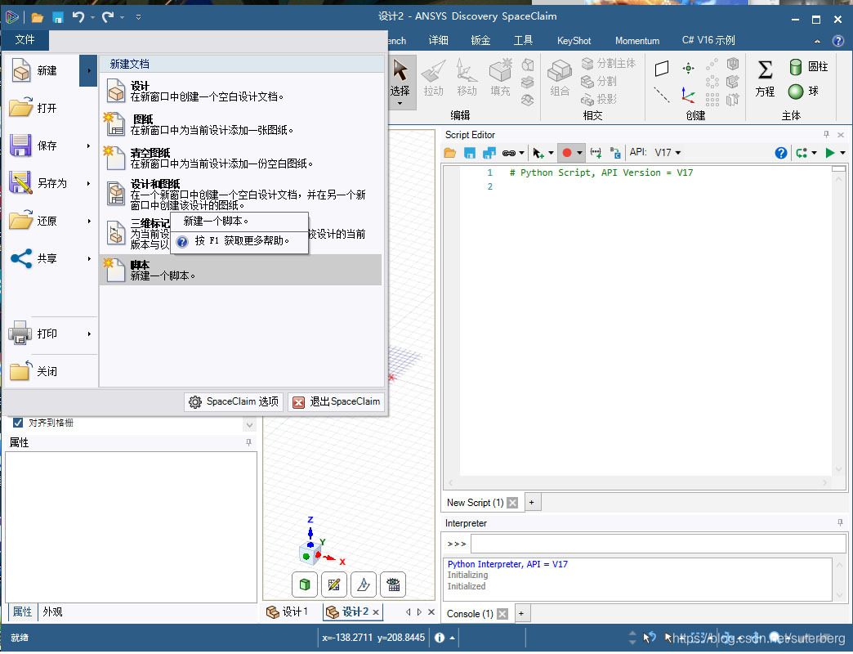Screen dimensions: 853x654
Task: Select the 关闭 file menu entry
Action: point(51,371)
